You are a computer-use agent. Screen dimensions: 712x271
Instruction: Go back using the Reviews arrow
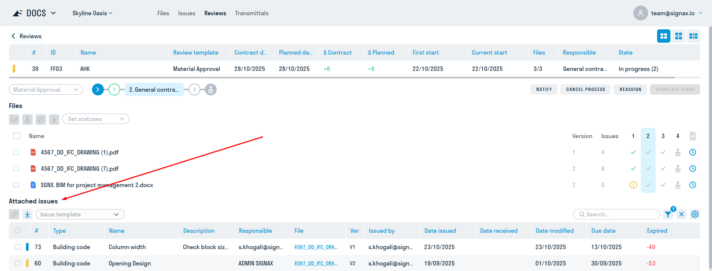pos(13,36)
